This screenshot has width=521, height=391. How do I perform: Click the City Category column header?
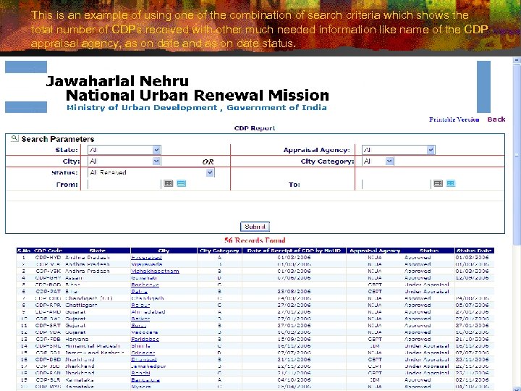219,251
